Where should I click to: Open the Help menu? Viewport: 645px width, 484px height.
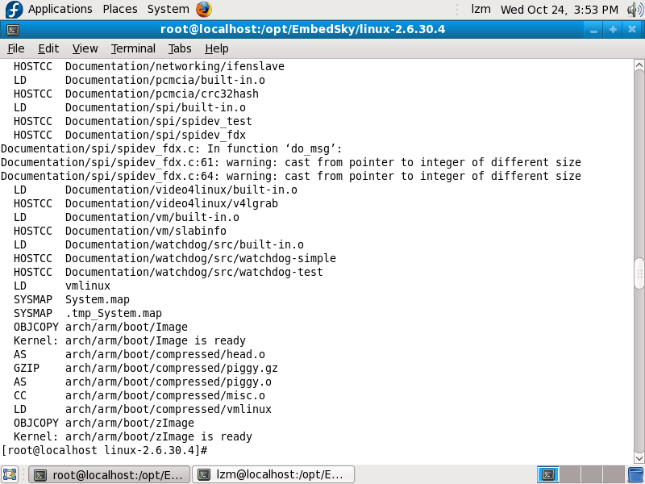217,48
